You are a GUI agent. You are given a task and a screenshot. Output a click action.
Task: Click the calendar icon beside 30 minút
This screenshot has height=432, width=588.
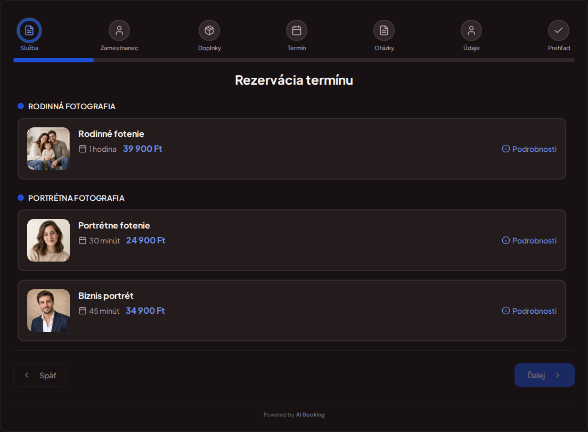click(83, 240)
